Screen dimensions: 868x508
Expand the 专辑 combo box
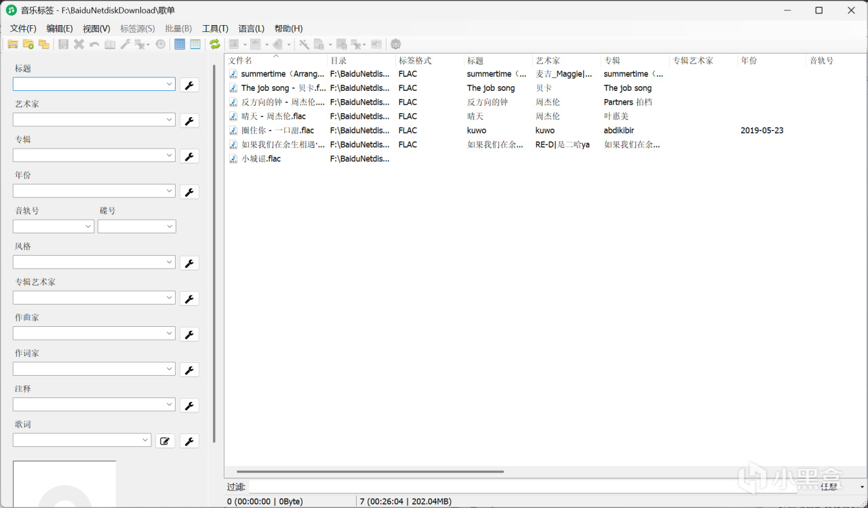pos(170,155)
